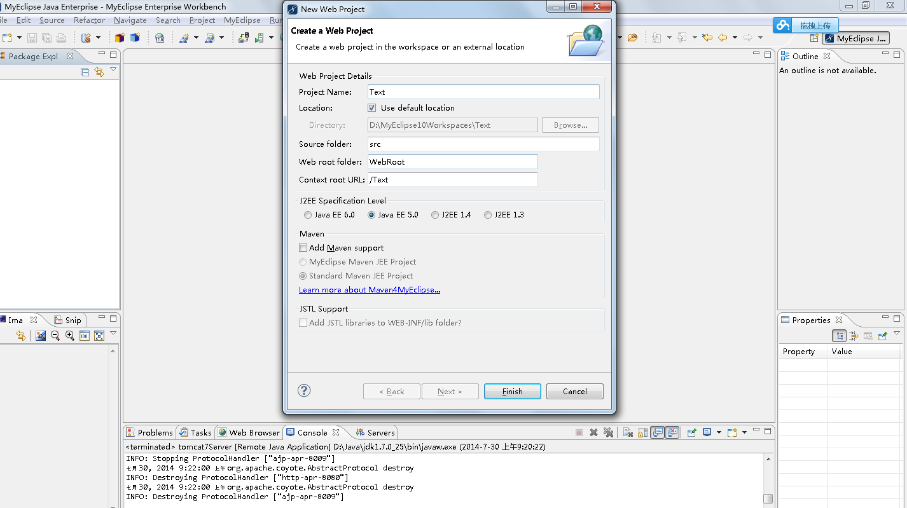Click the help question mark in dialog
907x508 pixels.
coord(304,390)
